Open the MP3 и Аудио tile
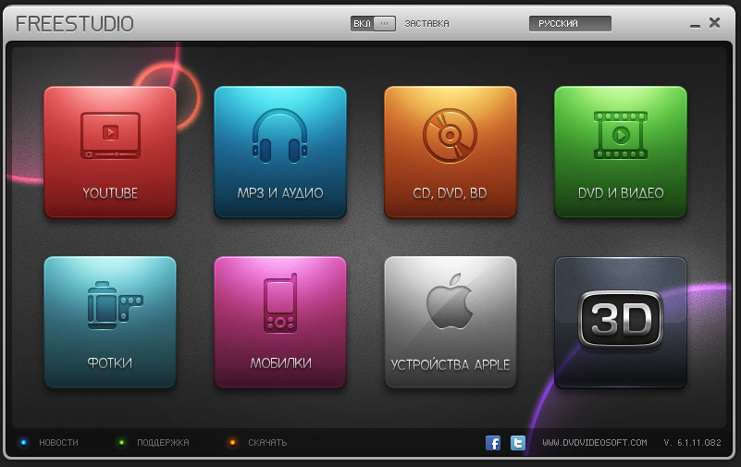The image size is (741, 467). click(x=280, y=152)
